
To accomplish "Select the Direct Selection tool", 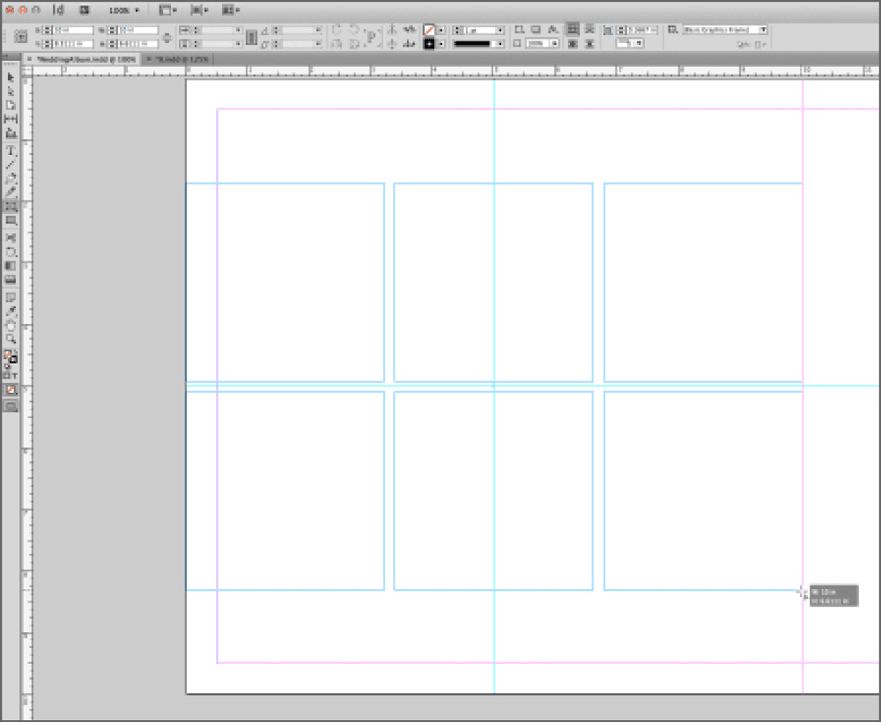I will pyautogui.click(x=11, y=92).
